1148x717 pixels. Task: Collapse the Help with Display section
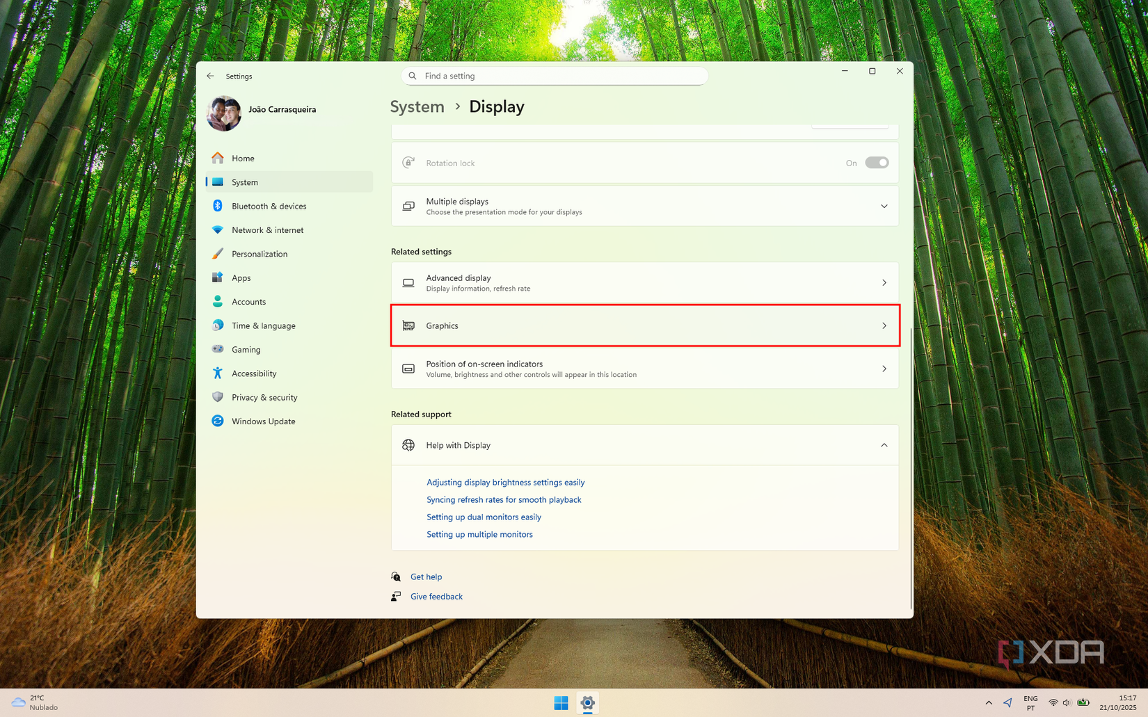click(884, 445)
